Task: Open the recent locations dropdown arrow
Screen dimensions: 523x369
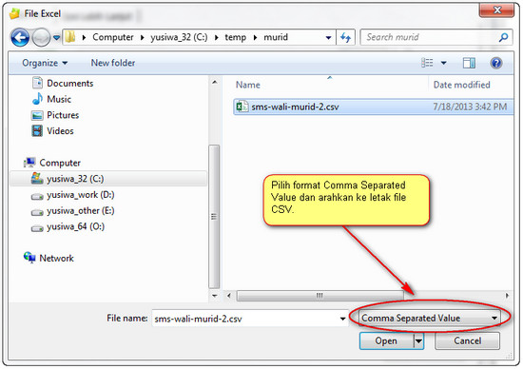Action: (x=56, y=37)
